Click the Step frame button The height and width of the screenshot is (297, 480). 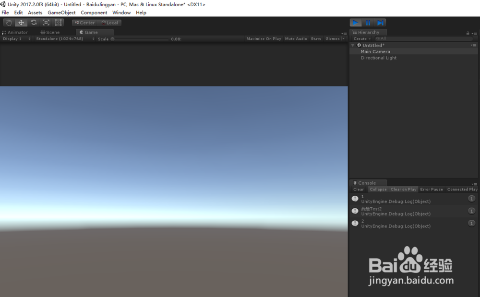pos(380,23)
